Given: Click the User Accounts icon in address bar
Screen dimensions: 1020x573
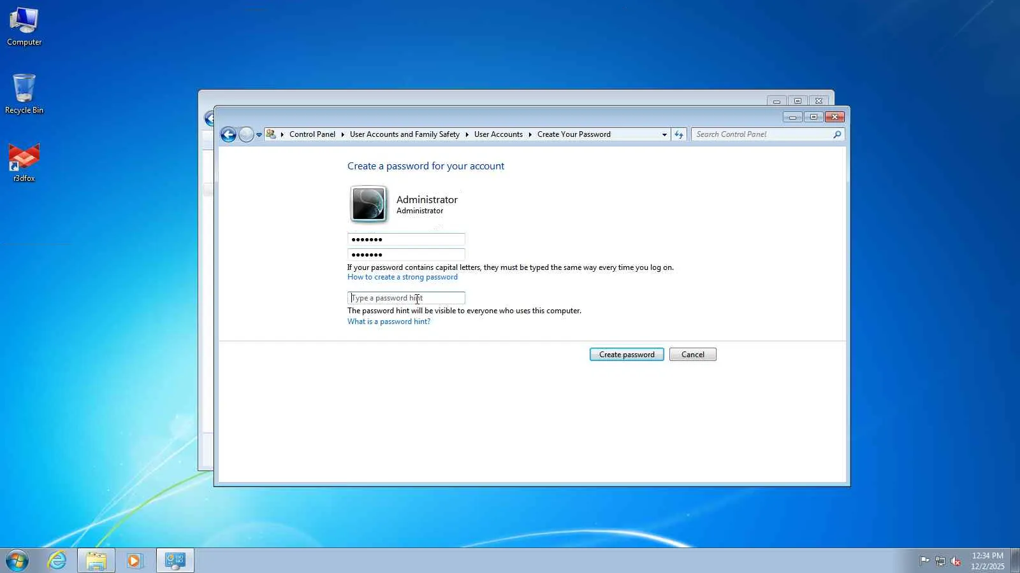Looking at the screenshot, I should (x=271, y=134).
